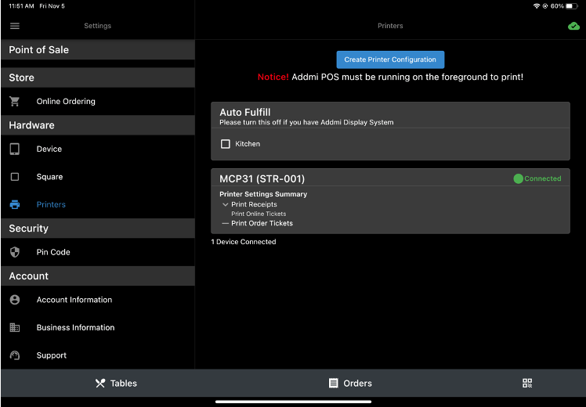Click Print Receipts text

(254, 204)
